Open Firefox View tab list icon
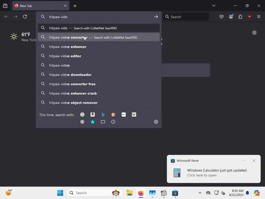The width and height of the screenshot is (265, 199). click(x=5, y=6)
